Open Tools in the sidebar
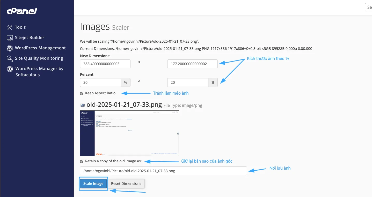Screen dimensions: 372x197 (x=20, y=27)
